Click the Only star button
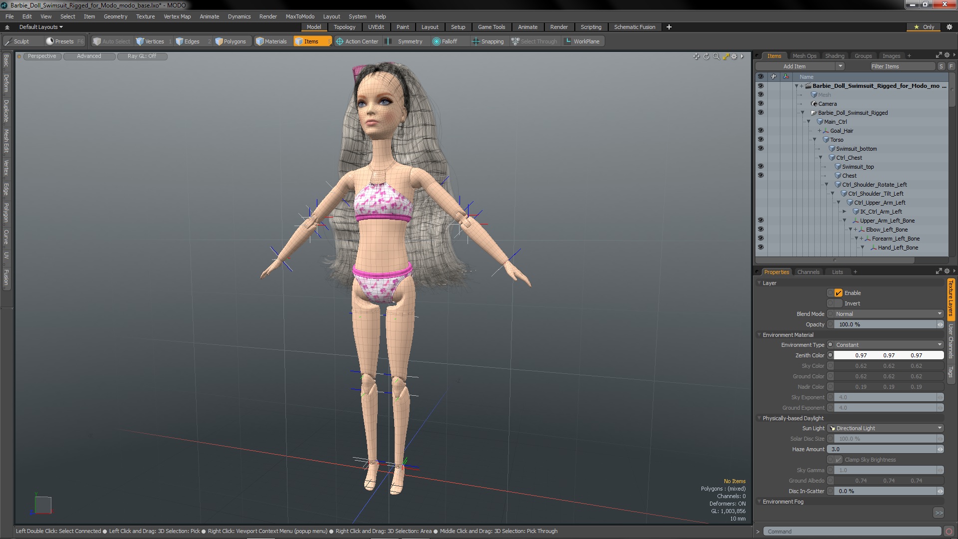958x539 pixels. 924,27
